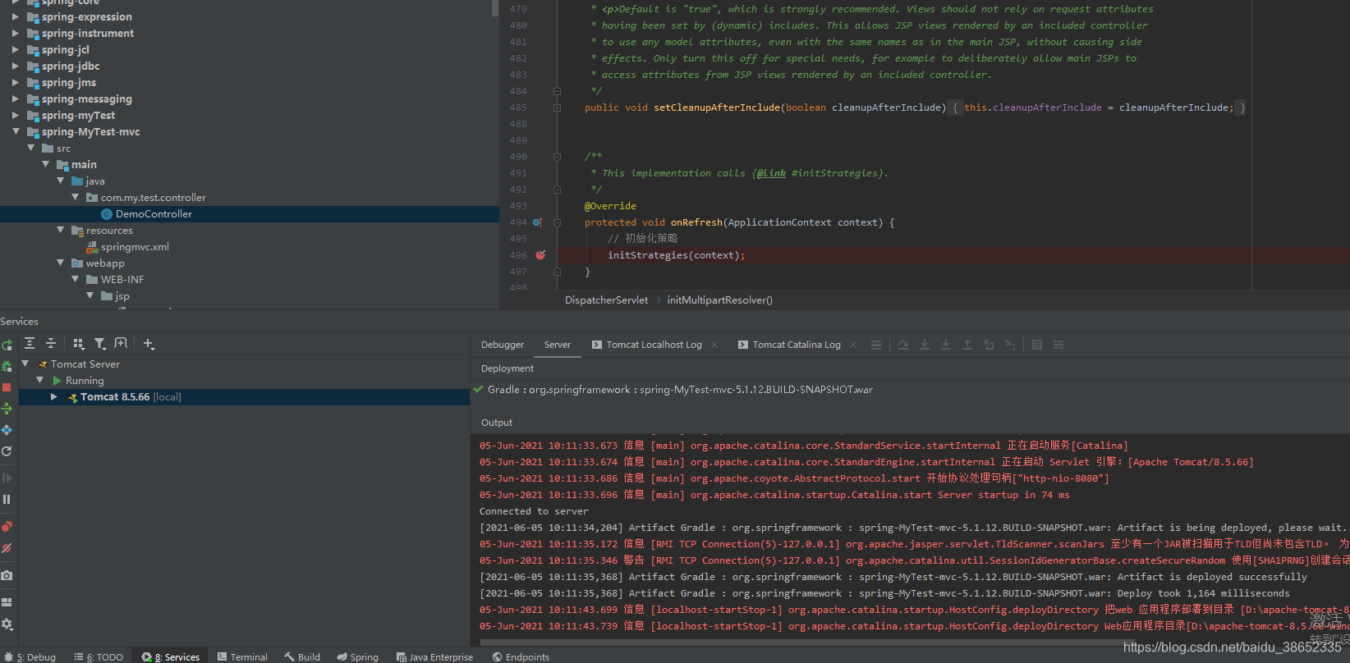
Task: Click Open in New Tab icon in Services
Action: pyautogui.click(x=121, y=344)
